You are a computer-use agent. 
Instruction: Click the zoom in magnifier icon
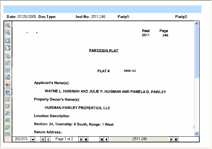8,25
